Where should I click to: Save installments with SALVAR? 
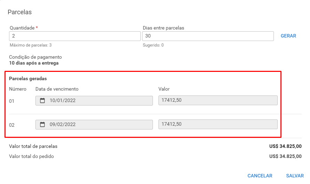point(295,176)
